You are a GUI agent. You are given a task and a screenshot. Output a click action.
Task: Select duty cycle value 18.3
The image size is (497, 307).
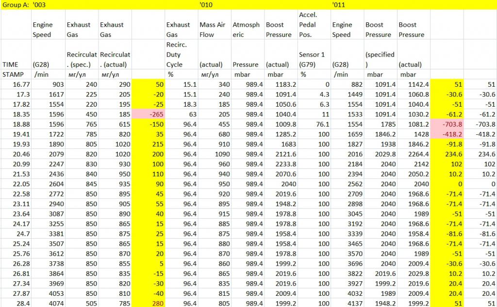pos(182,104)
